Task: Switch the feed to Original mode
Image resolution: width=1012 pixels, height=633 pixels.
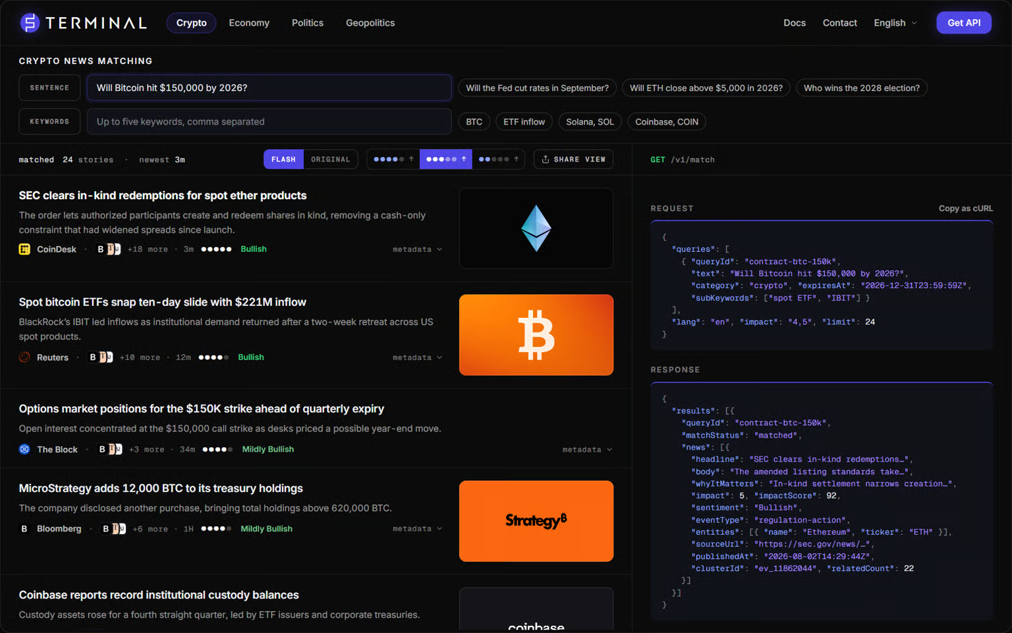Action: tap(331, 159)
